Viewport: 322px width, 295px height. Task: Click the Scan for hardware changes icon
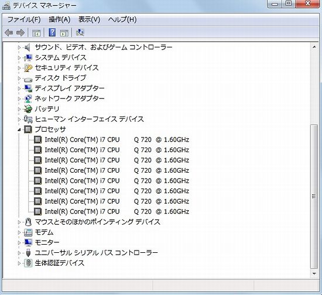coord(80,32)
